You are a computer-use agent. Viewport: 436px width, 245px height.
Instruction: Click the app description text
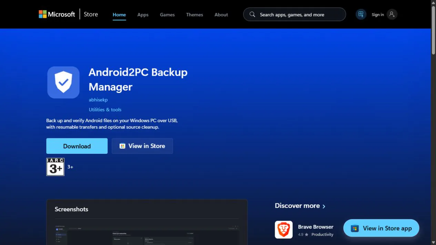[112, 124]
